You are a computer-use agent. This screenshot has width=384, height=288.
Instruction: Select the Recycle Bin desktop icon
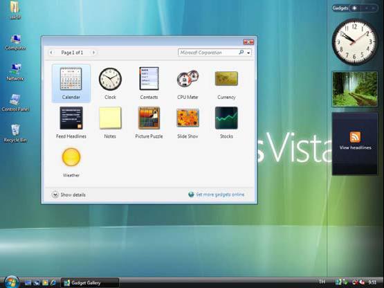(15, 134)
